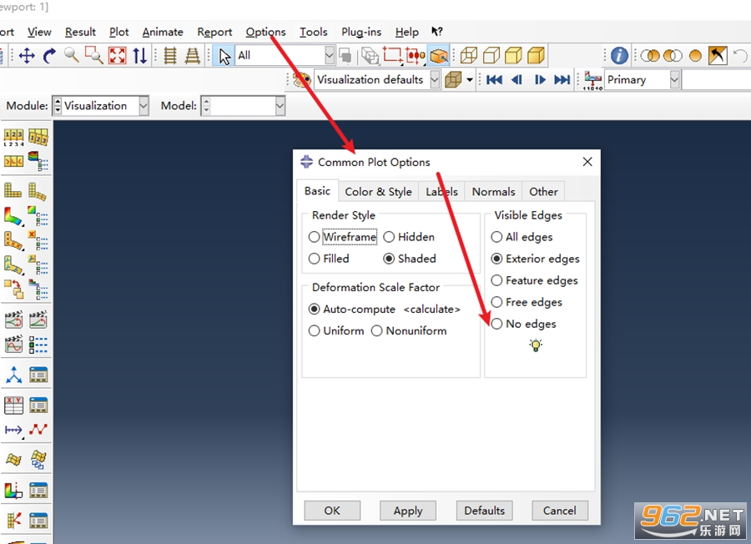Switch to Color & Style tab
This screenshot has height=544, width=751.
[378, 192]
